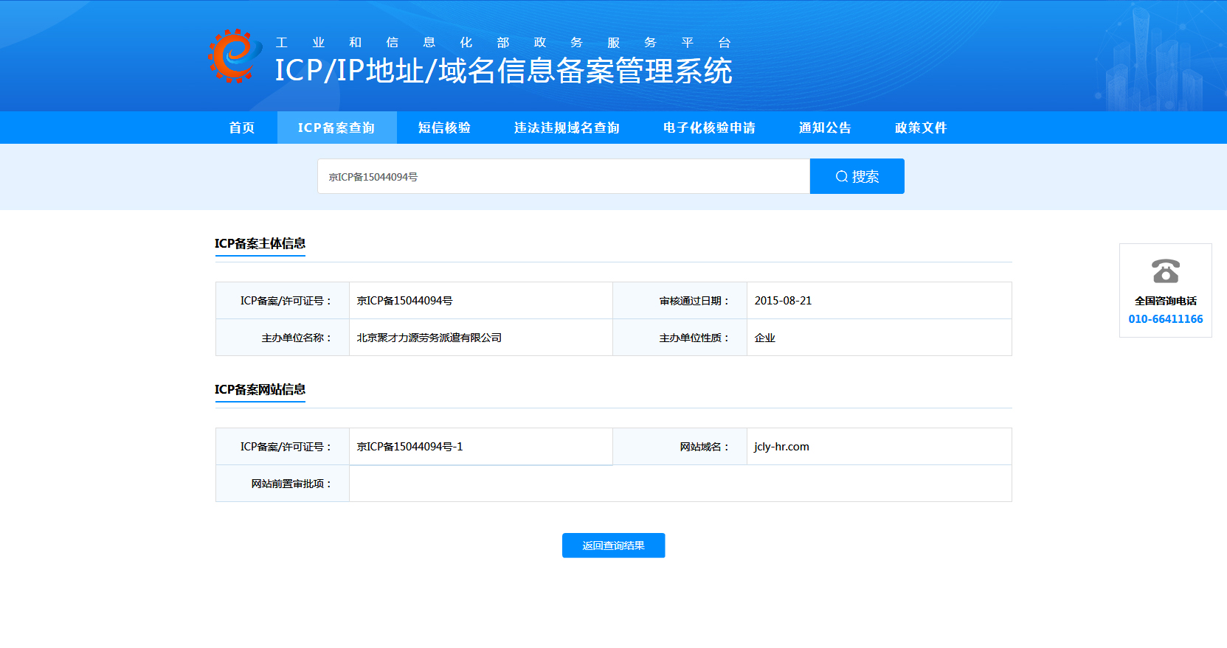Image resolution: width=1227 pixels, height=648 pixels.
Task: Click the license number 京ICP备15044094号-1
Action: point(409,447)
